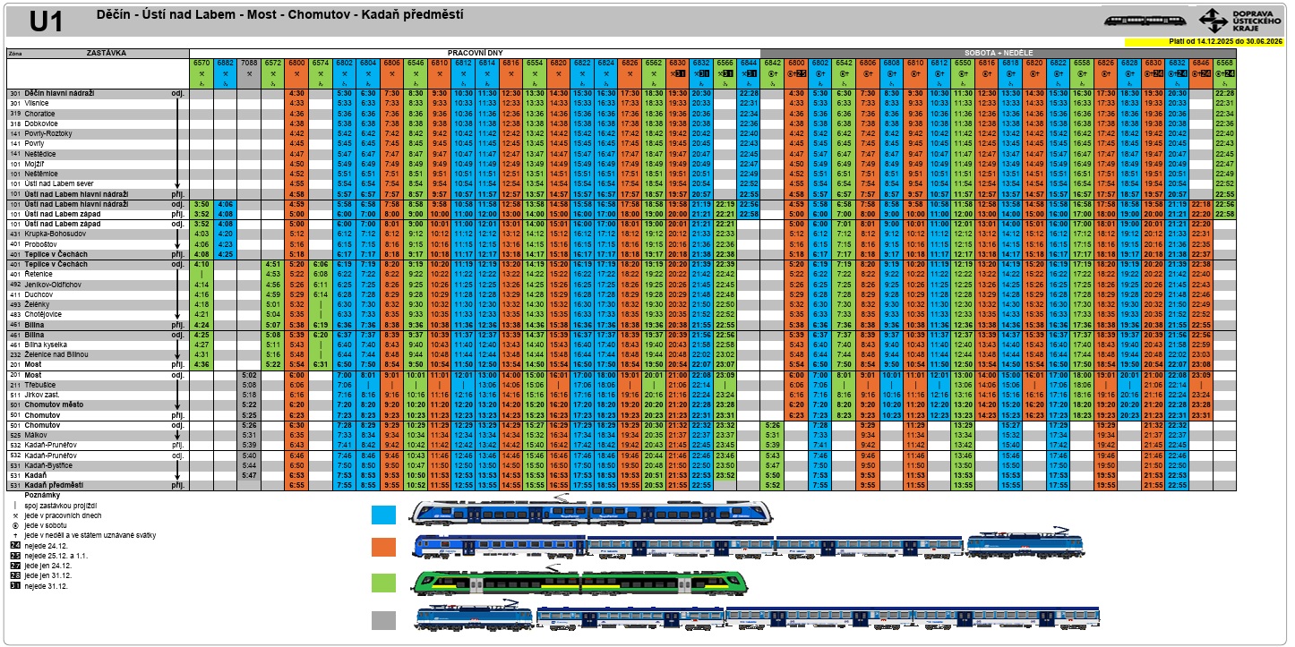Click the black 24 badge in notes
This screenshot has height=647, width=1295.
point(15,545)
